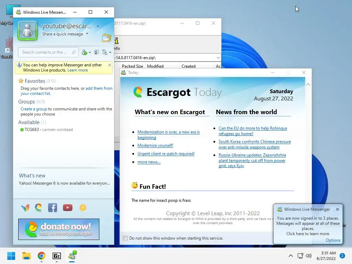Open File Explorer from the taskbar
This screenshot has width=352, height=264.
coord(26,256)
